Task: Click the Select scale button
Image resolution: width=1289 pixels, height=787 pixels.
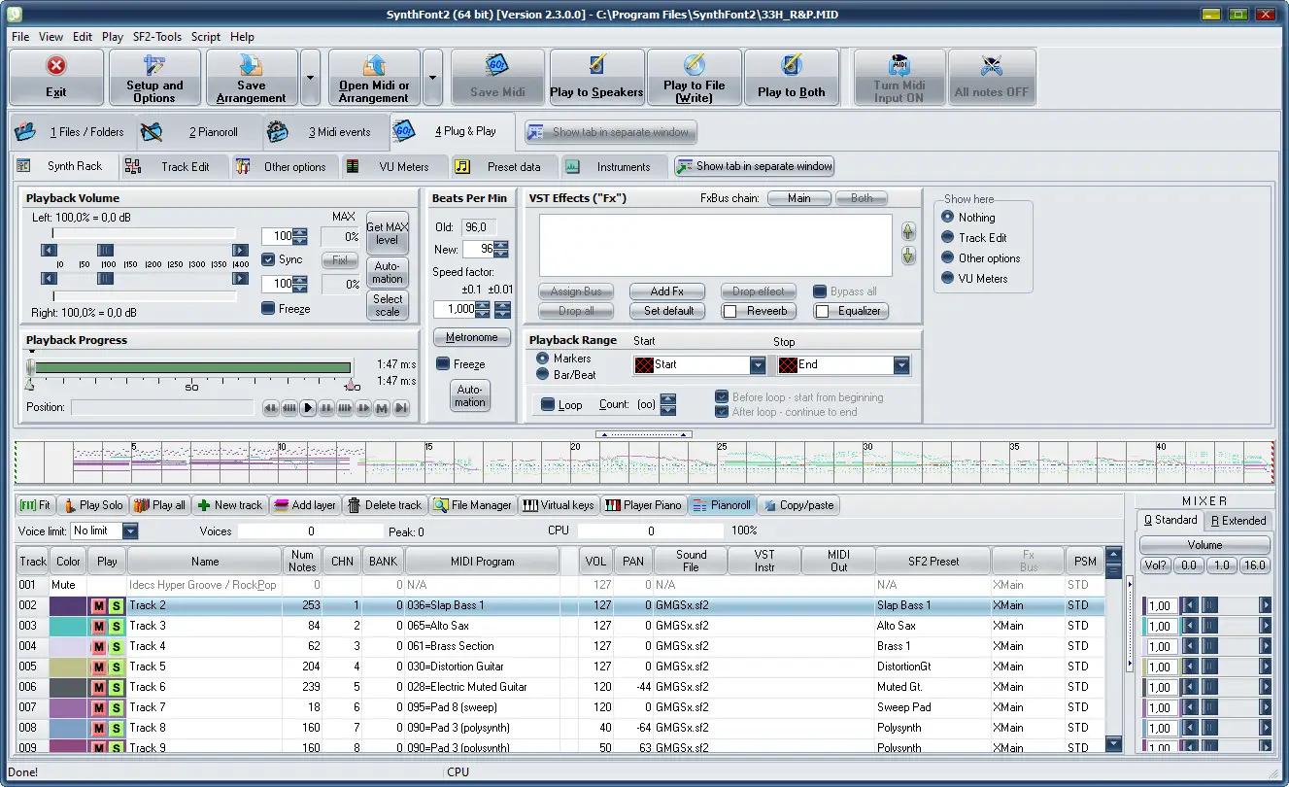Action: 387,305
